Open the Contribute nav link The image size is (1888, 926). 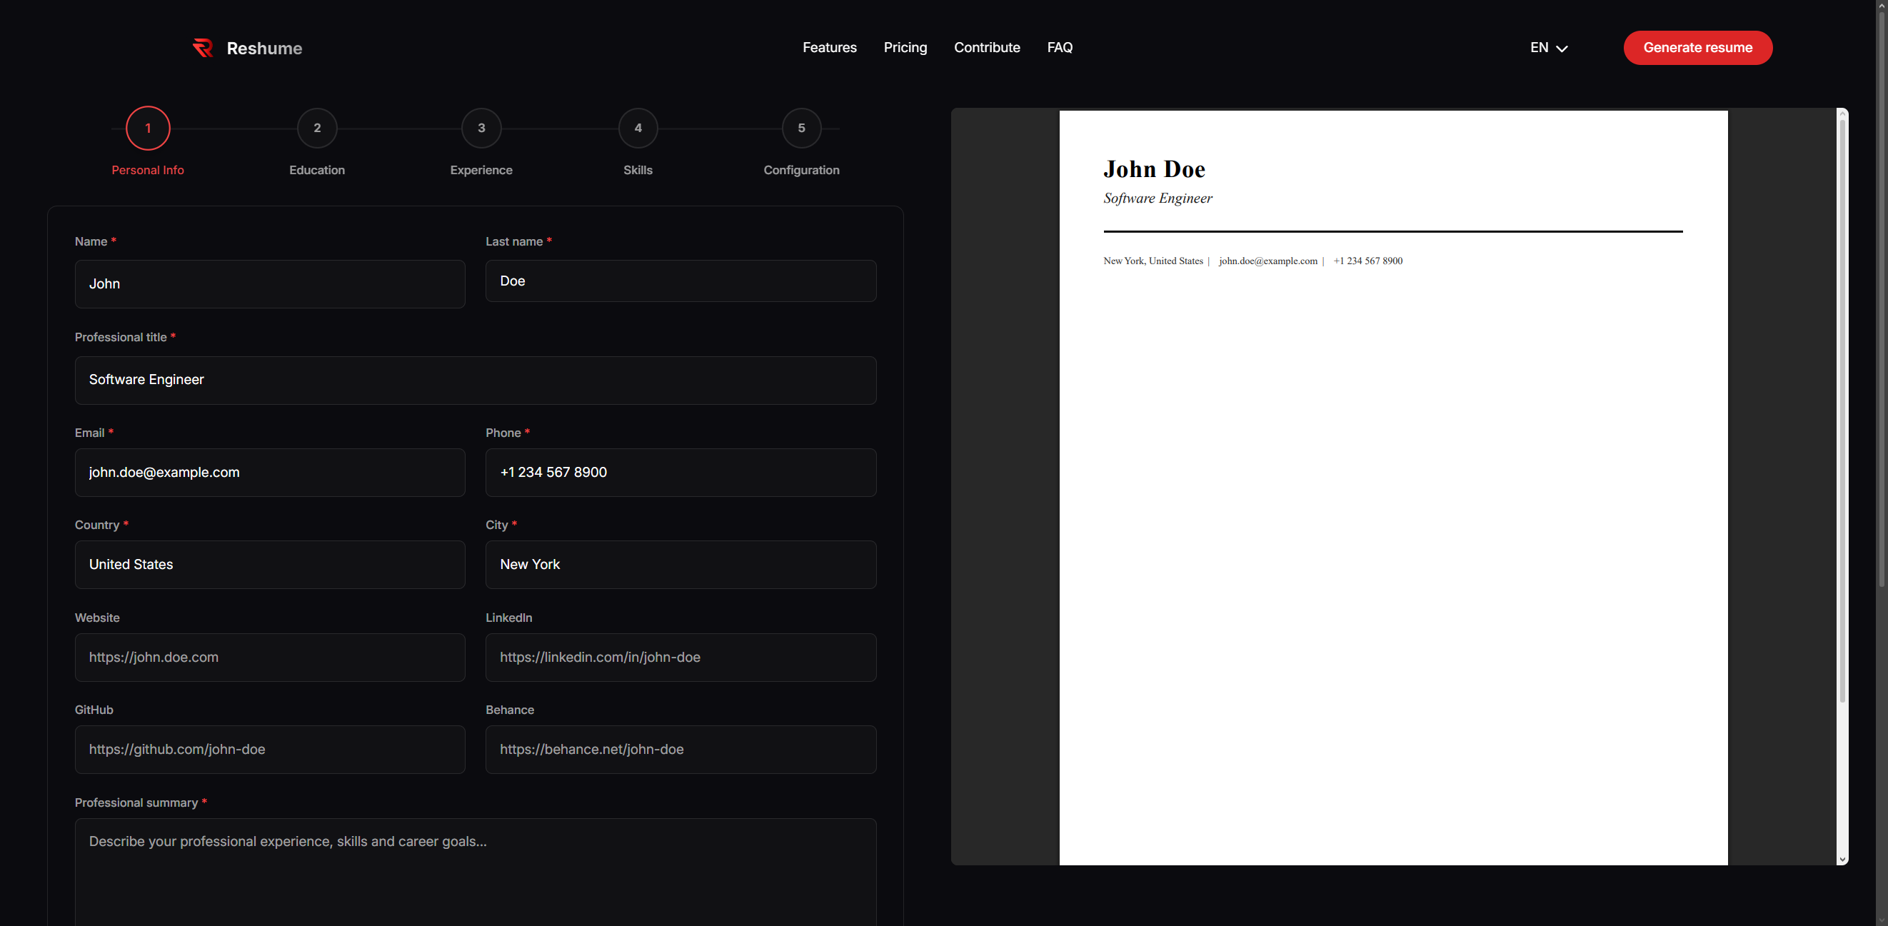pyautogui.click(x=987, y=48)
